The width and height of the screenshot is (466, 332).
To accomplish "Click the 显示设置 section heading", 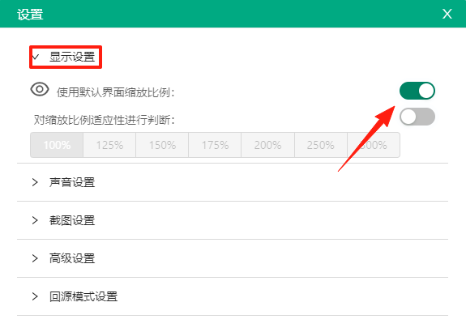I will click(x=72, y=57).
